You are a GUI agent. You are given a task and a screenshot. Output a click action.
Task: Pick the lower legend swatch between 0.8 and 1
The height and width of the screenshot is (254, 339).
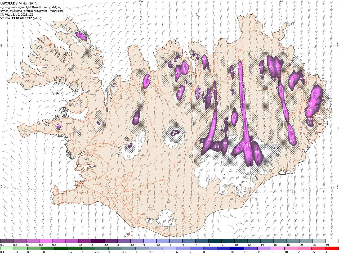click(47, 248)
